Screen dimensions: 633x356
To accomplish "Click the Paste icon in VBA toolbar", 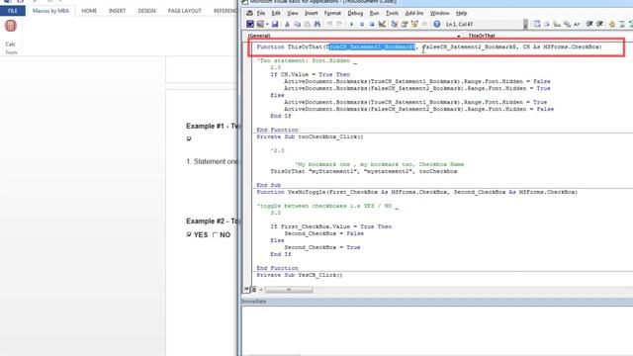I will coord(308,24).
